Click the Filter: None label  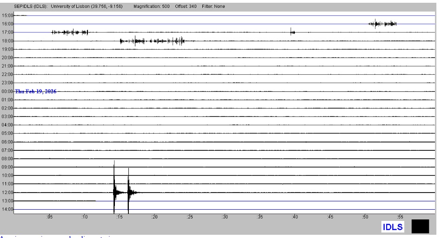pyautogui.click(x=214, y=6)
